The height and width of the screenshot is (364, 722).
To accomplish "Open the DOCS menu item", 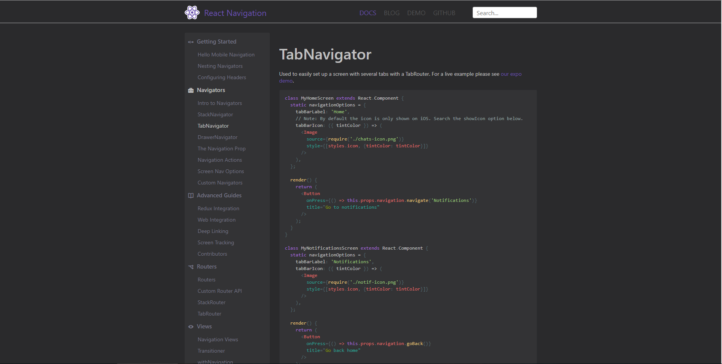I will click(368, 13).
